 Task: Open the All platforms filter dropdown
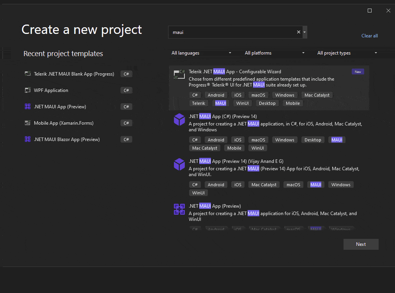click(275, 53)
